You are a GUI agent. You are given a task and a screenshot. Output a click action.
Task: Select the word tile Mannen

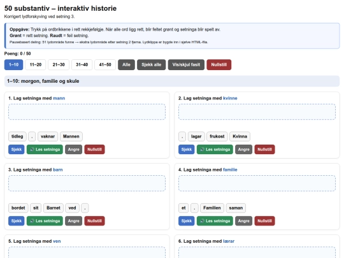coord(71,136)
